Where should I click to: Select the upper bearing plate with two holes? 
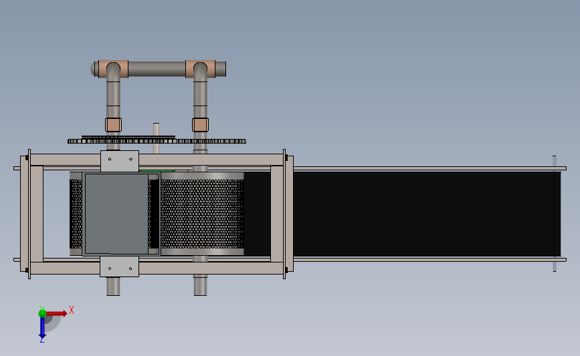tap(120, 161)
